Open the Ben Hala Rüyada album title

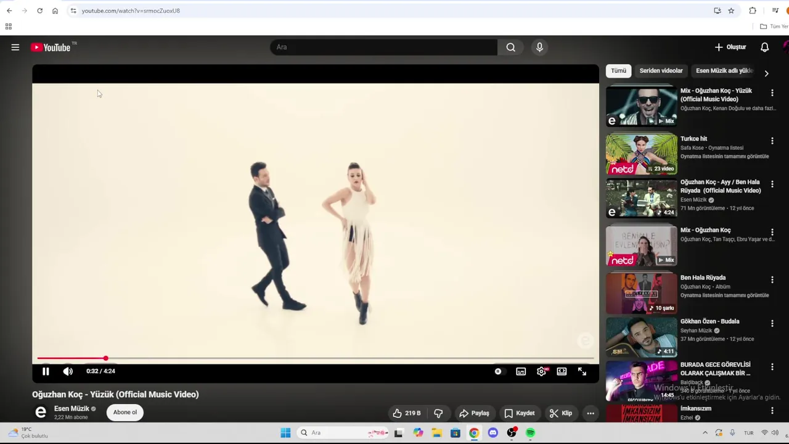pyautogui.click(x=703, y=277)
